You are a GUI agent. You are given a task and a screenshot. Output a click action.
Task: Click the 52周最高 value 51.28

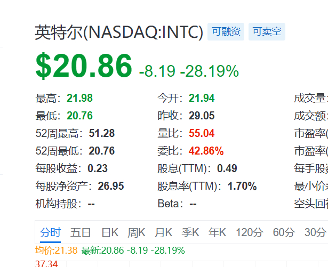tap(102, 133)
